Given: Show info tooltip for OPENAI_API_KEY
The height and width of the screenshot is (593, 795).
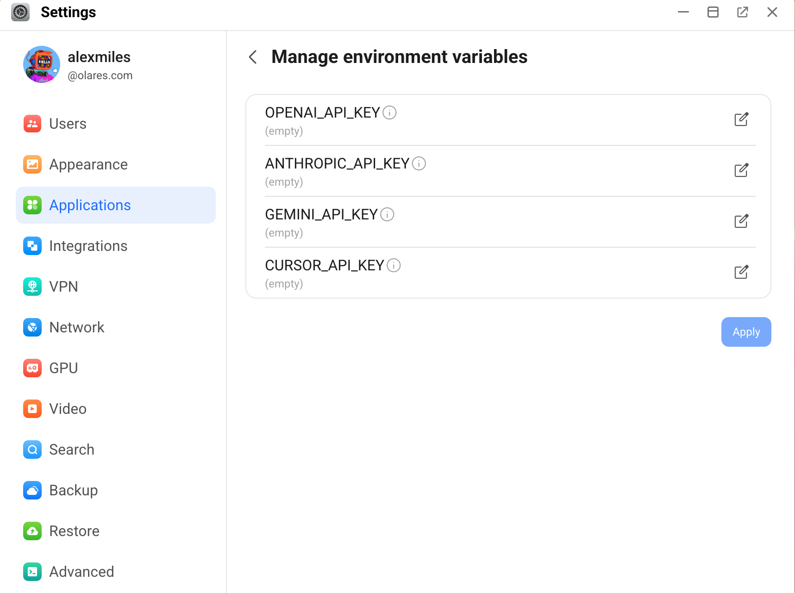Looking at the screenshot, I should (389, 112).
